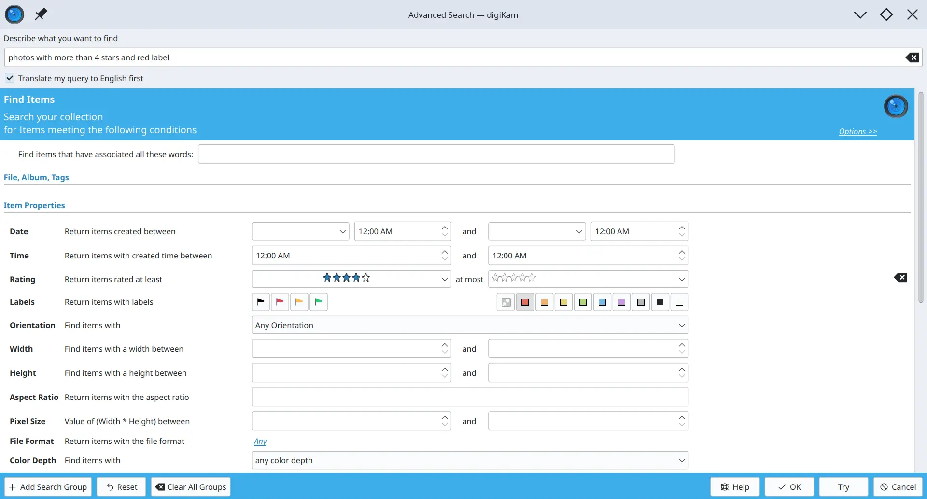
Task: Focus the associated words search field
Action: 436,154
